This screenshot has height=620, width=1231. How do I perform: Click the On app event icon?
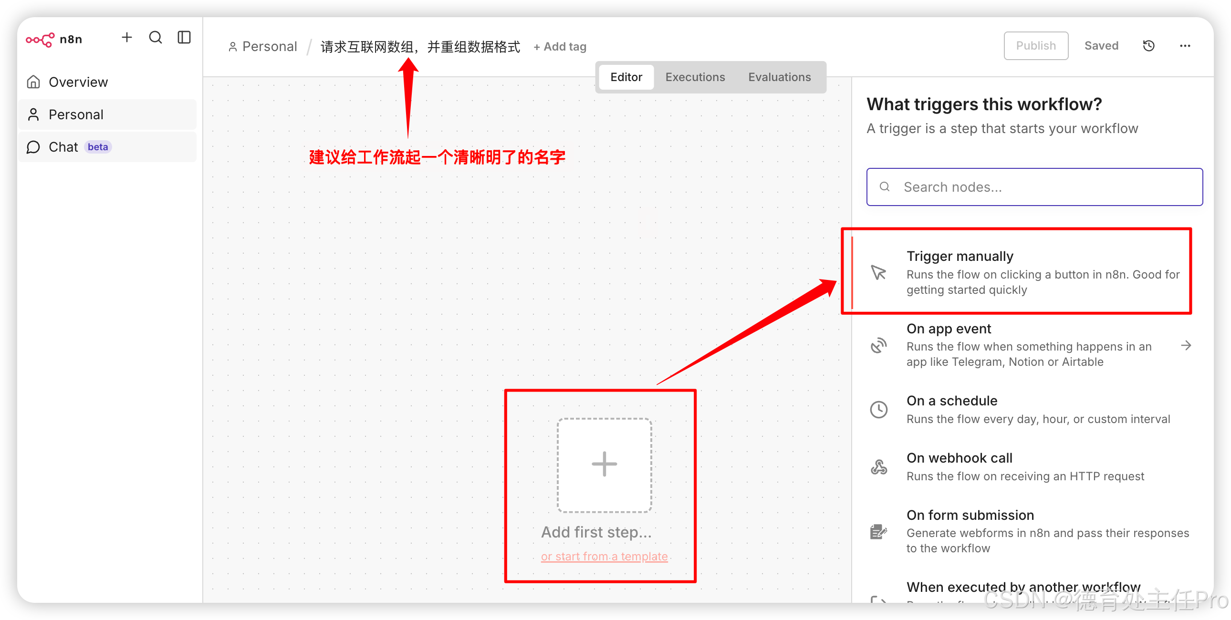[x=878, y=345]
